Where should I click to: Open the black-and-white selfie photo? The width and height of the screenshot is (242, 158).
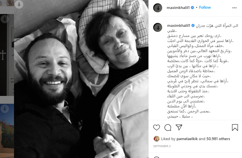(81, 79)
